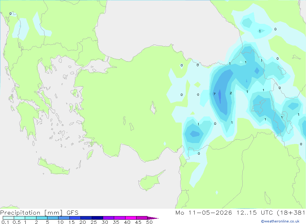Click the 25–30 mm legend color swatch
Screen dimensions: 306x224
pyautogui.click(x=97, y=218)
